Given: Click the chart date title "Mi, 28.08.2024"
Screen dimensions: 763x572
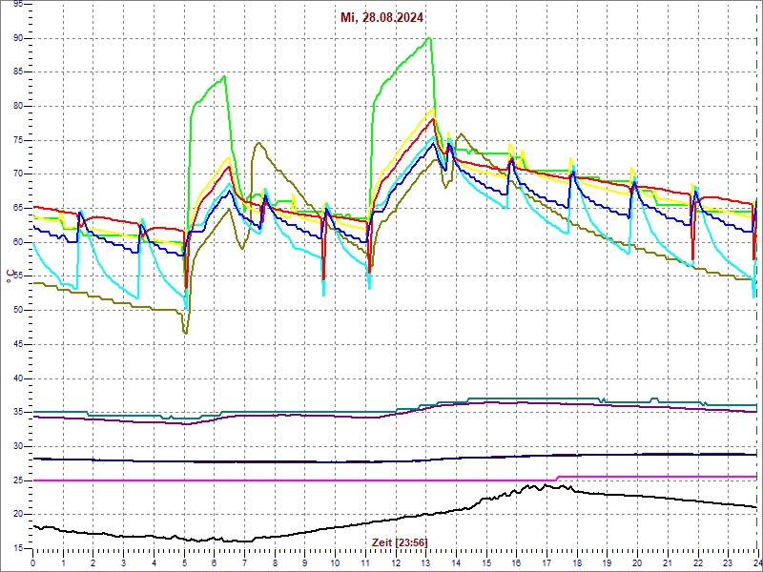Looking at the screenshot, I should (x=381, y=18).
